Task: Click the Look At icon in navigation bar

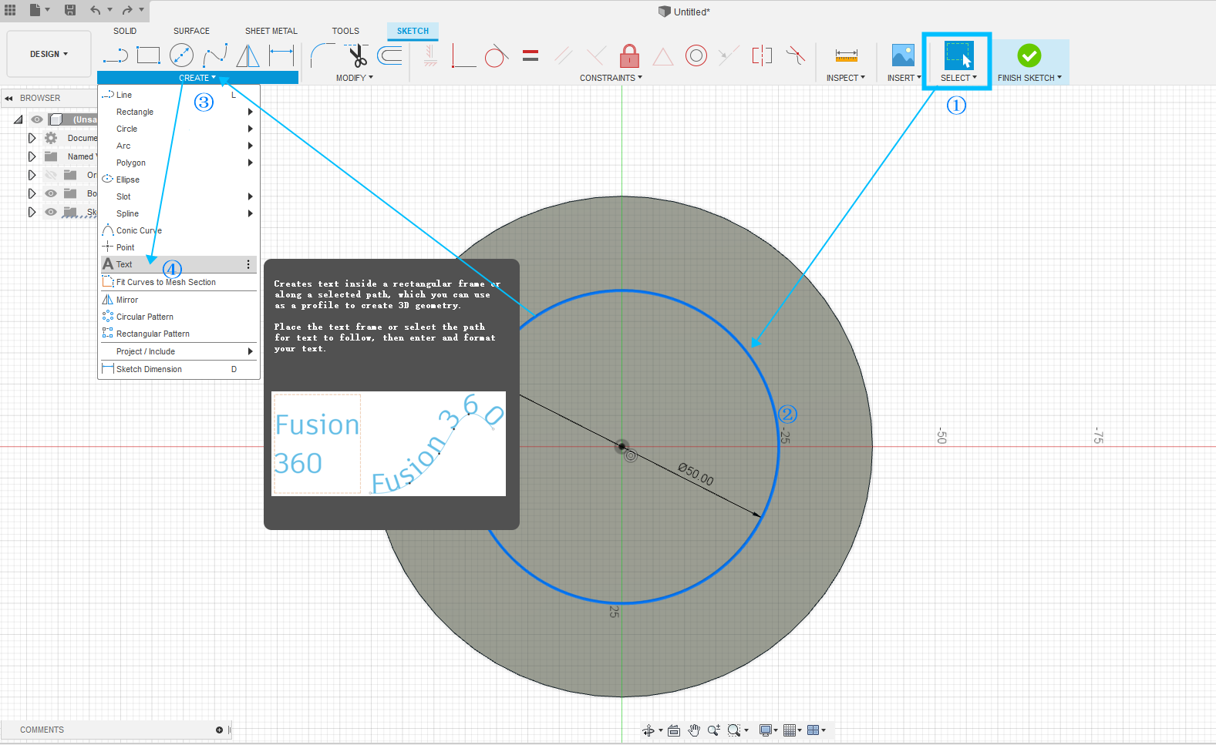Action: click(x=674, y=730)
